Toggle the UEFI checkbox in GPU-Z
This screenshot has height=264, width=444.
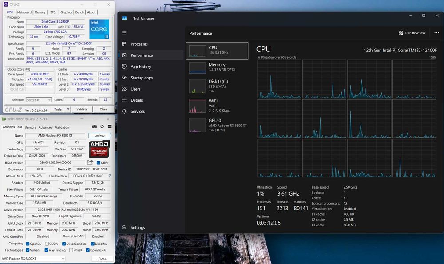[99, 162]
